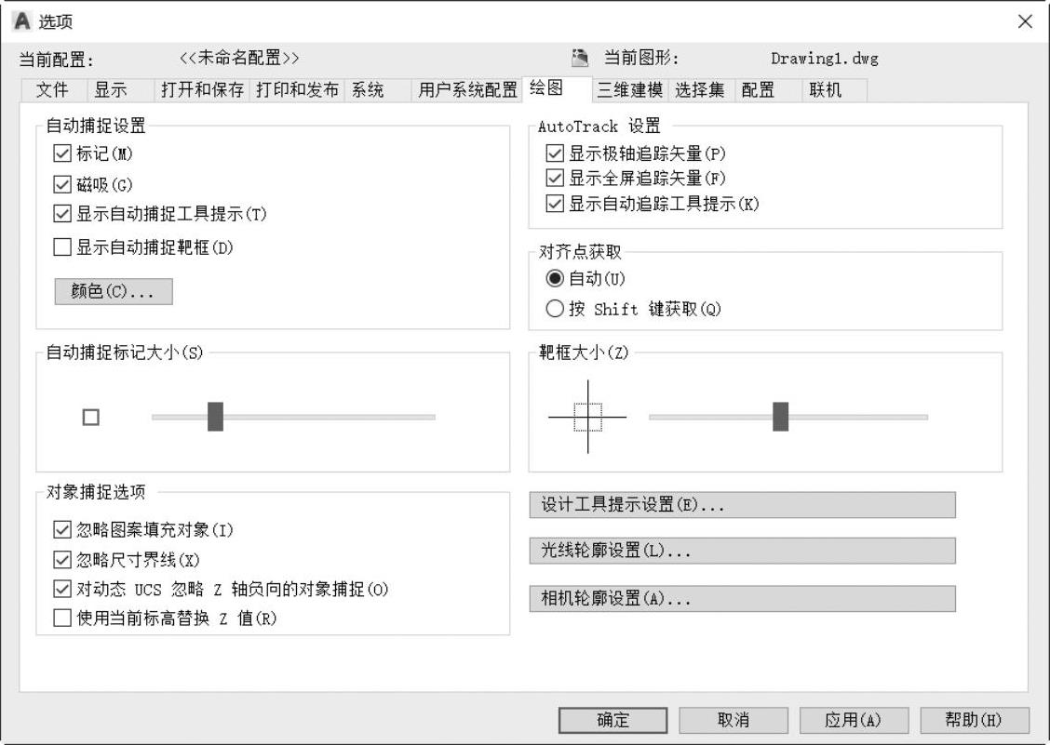Screen dimensions: 1050x745
Task: Click 光线轮廓设置(L)... button
Action: pos(742,551)
